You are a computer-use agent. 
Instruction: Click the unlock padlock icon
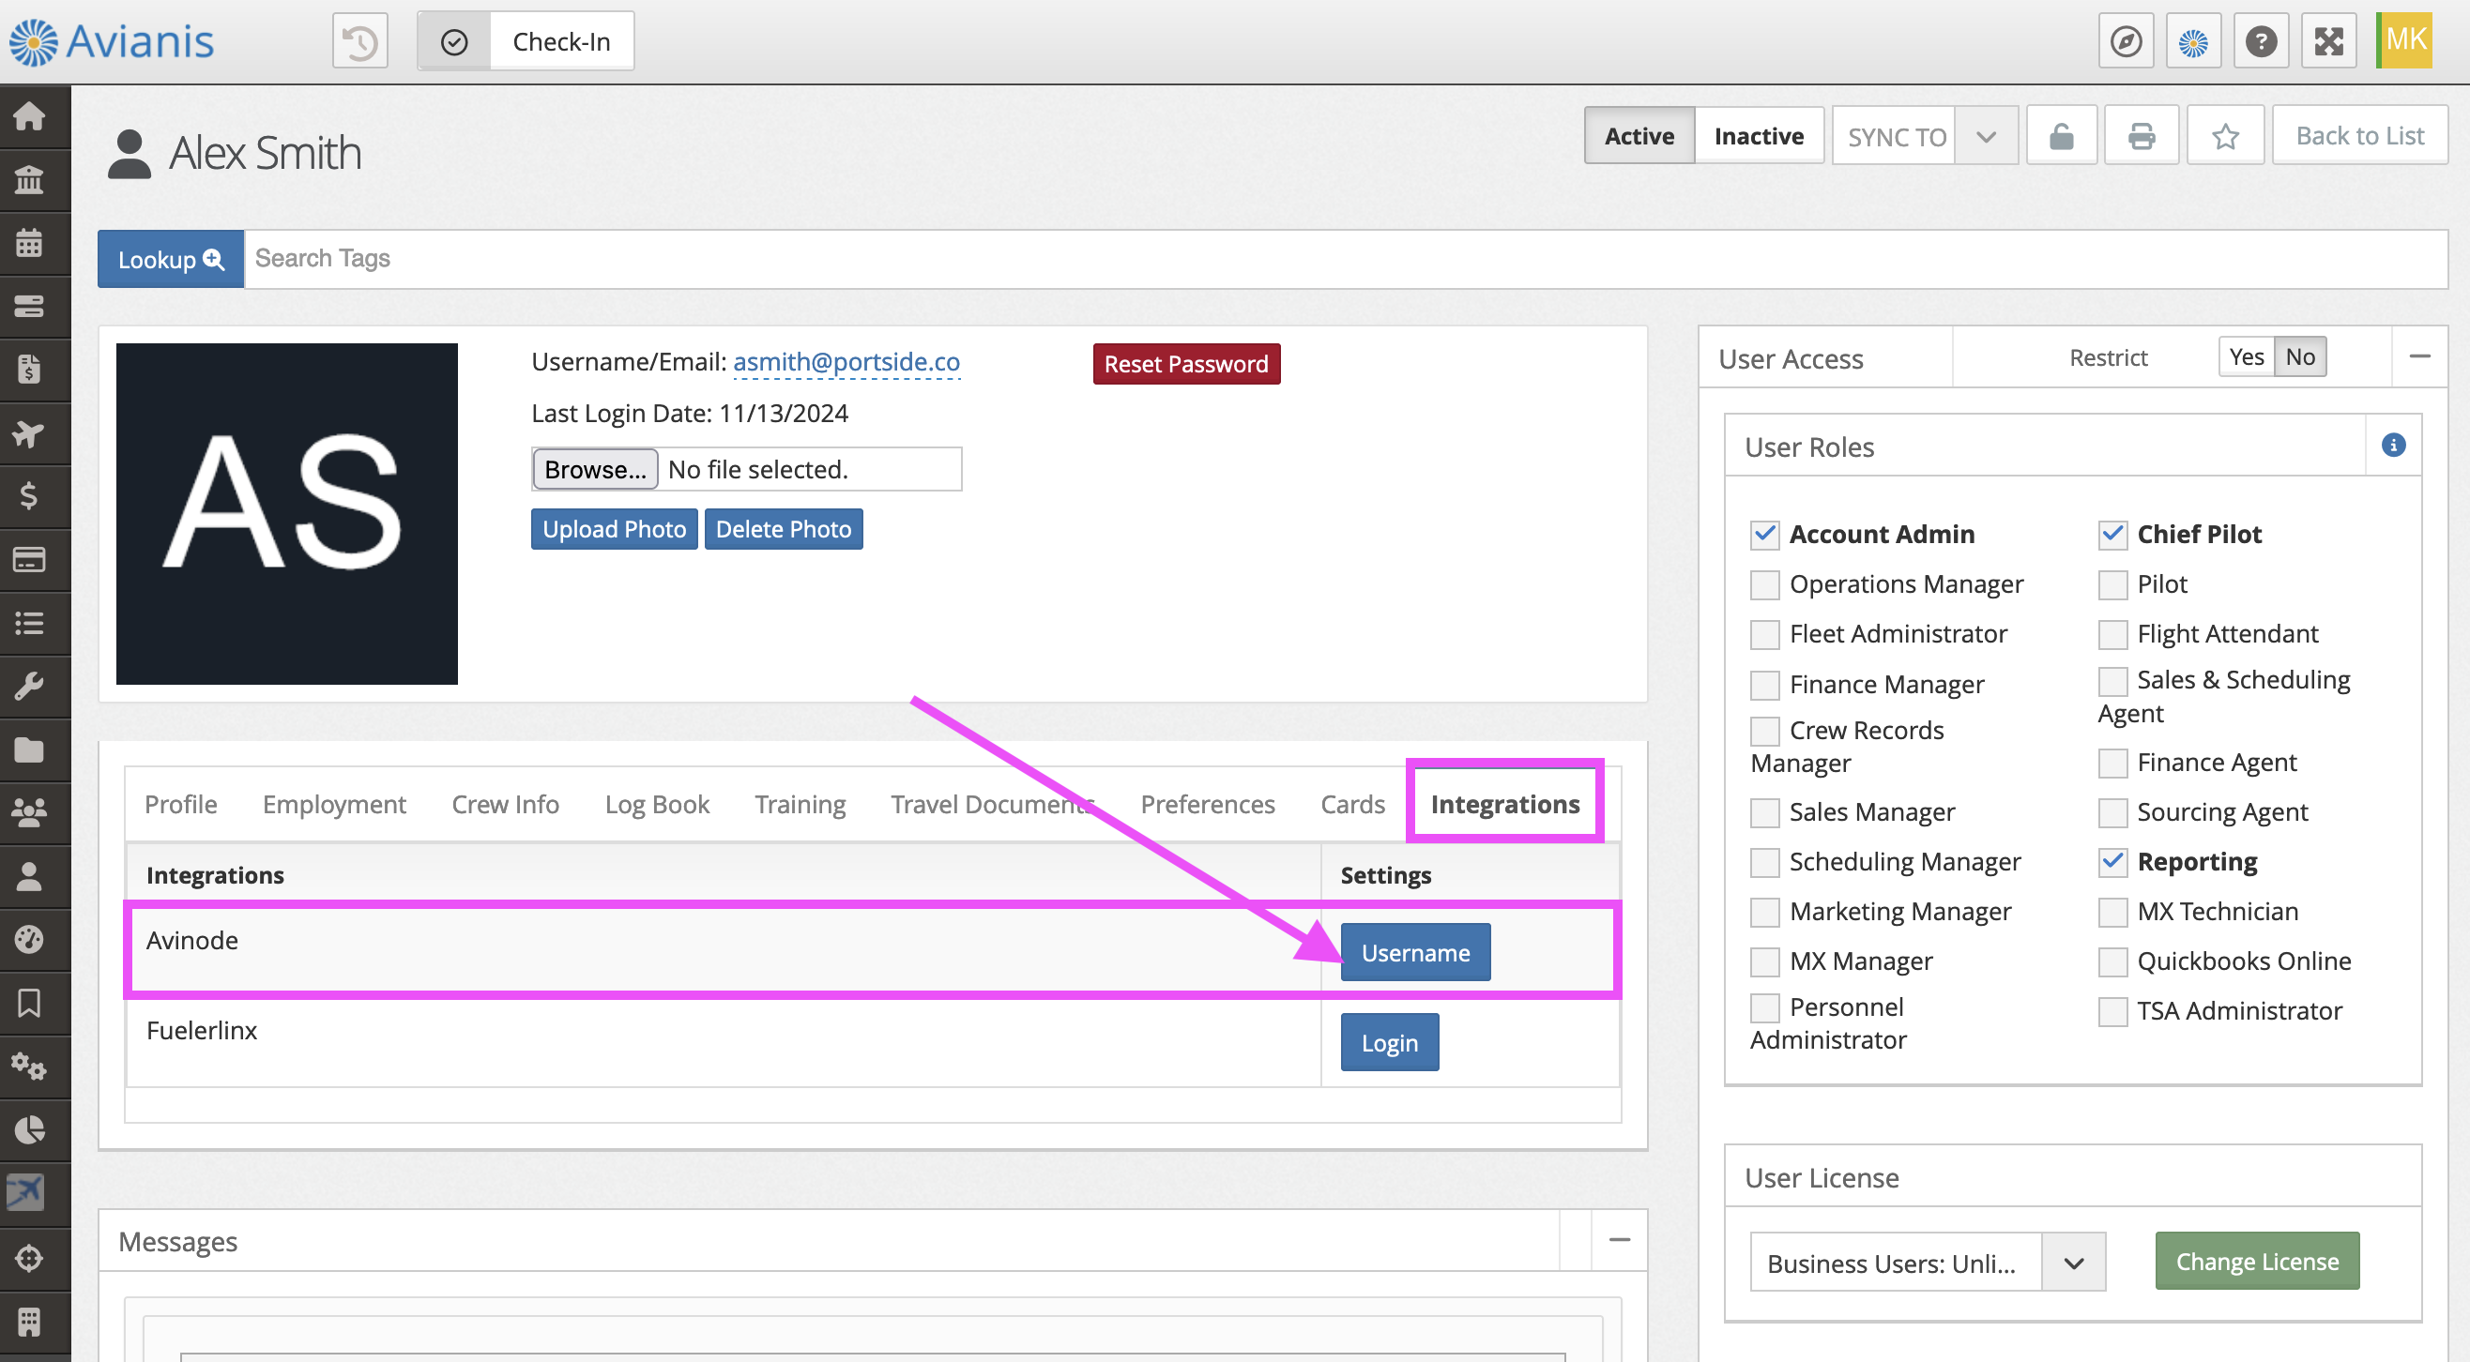click(2062, 136)
